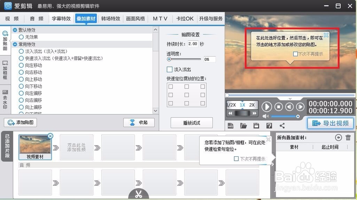Click the 双击此处添加视频 placeholder slot
This screenshot has width=357, height=200.
[x=76, y=147]
